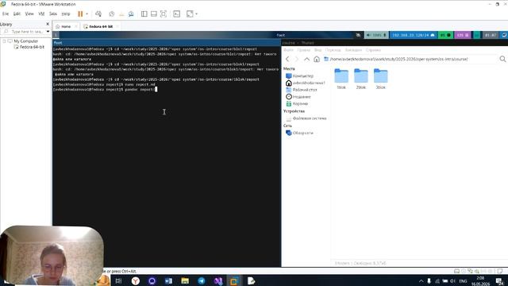508x286 pixels.
Task: Open the VM menu
Action: [x=41, y=14]
